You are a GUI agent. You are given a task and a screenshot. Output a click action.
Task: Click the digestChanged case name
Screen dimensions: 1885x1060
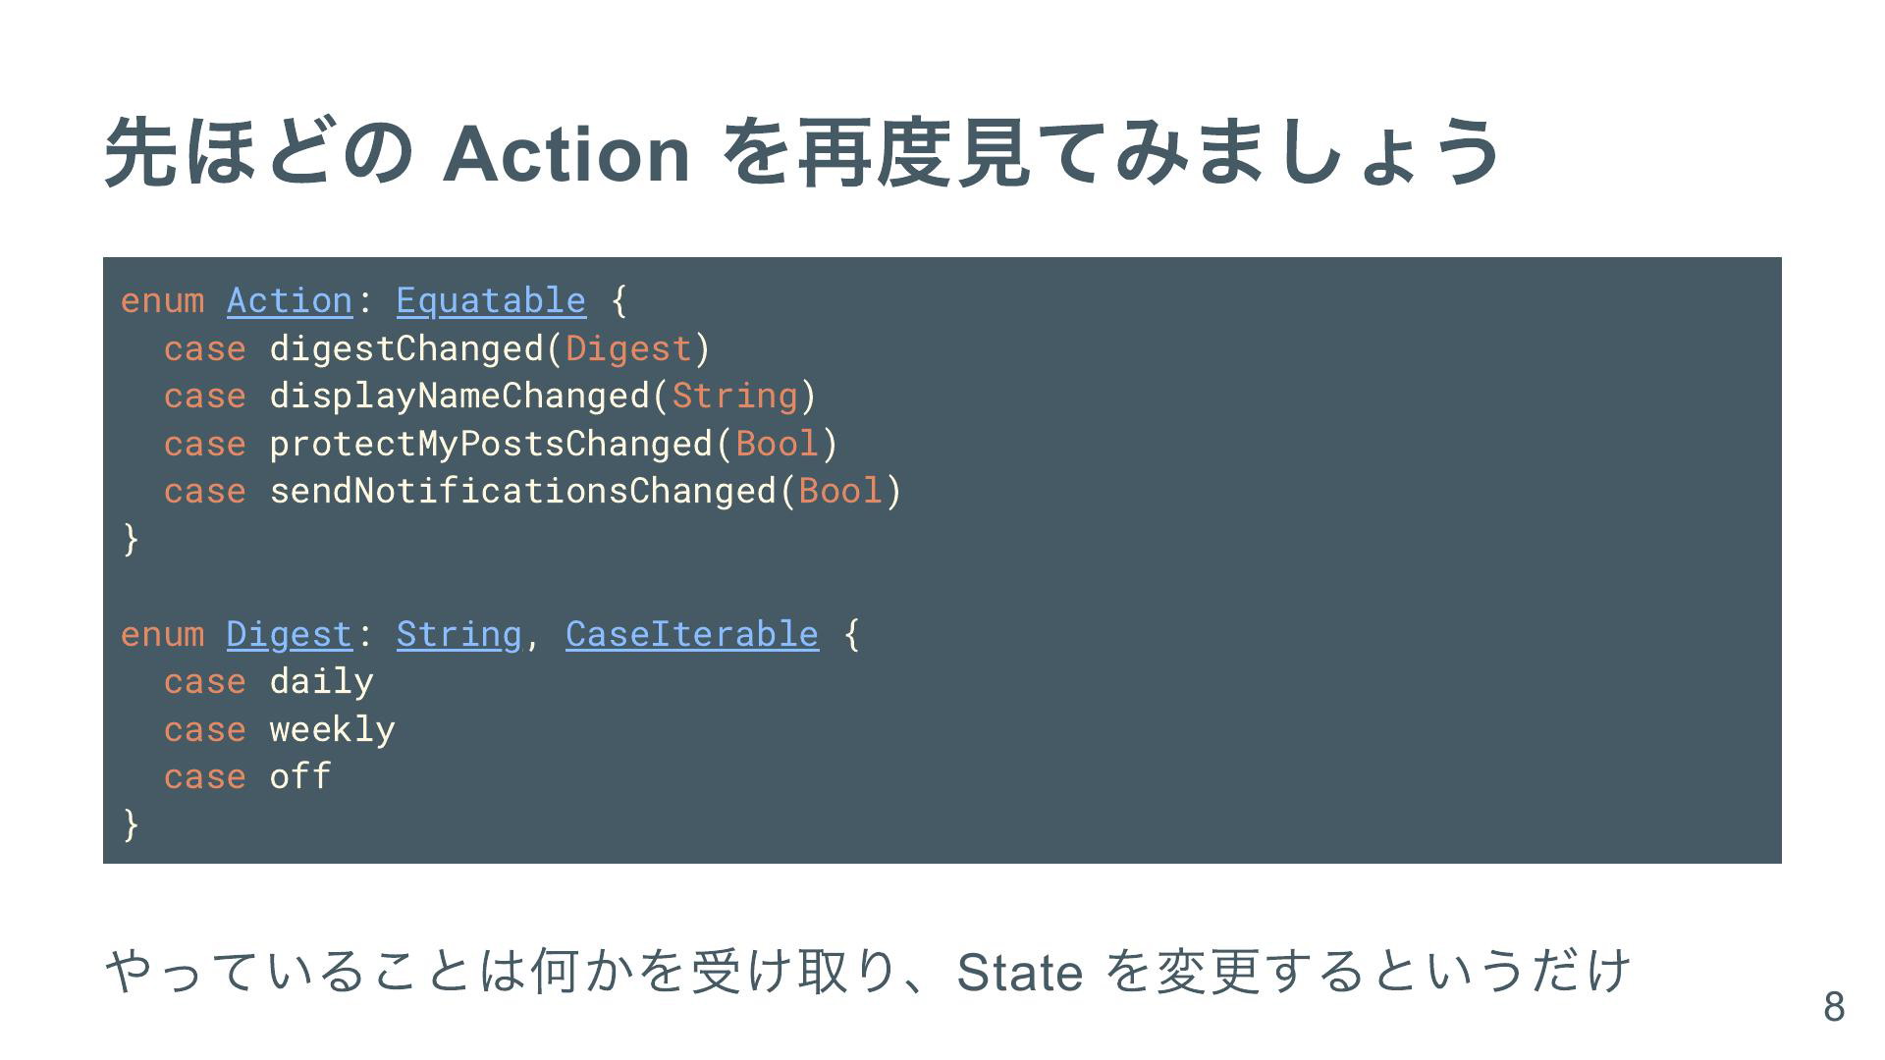pyautogui.click(x=406, y=348)
